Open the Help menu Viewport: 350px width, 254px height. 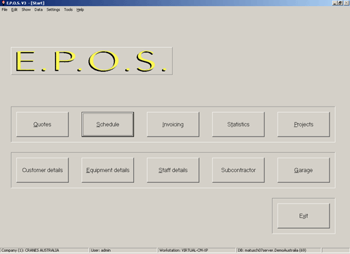(80, 10)
